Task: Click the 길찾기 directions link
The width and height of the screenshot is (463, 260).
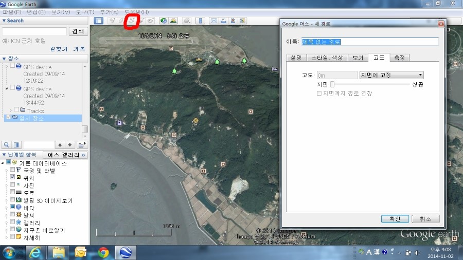Action: tap(59, 49)
